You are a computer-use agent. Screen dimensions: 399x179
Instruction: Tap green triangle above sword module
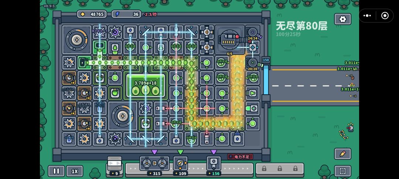point(180,152)
